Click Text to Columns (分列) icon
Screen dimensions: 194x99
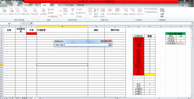click(90, 12)
